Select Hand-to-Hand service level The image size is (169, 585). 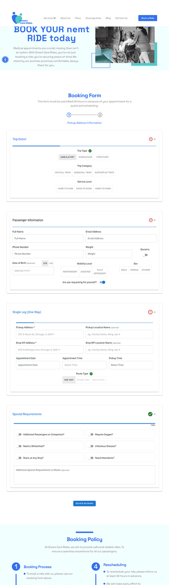[103, 188]
